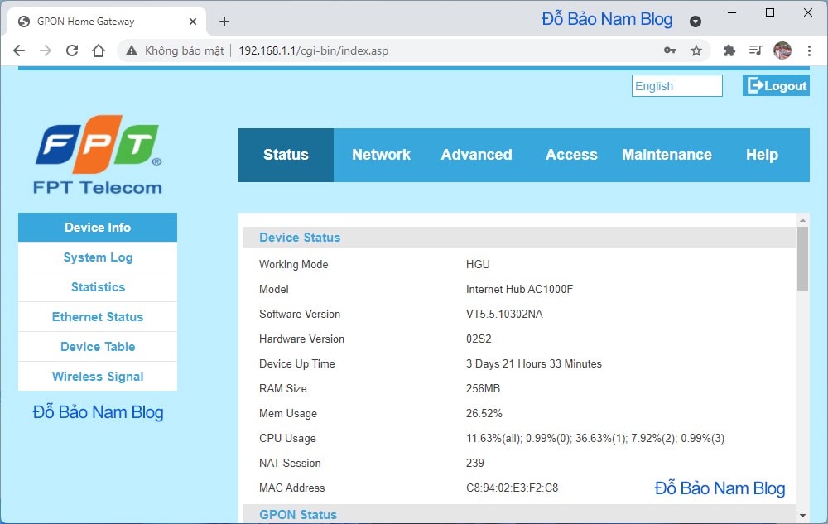The image size is (828, 524).
Task: Click NAT Session value 239
Action: pos(474,463)
